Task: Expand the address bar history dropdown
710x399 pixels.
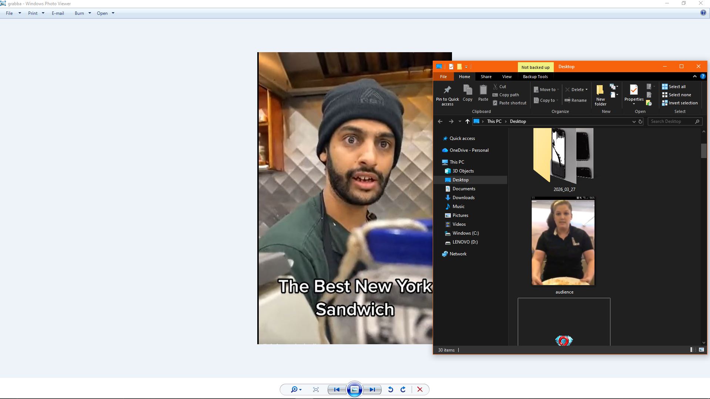Action: coord(634,121)
